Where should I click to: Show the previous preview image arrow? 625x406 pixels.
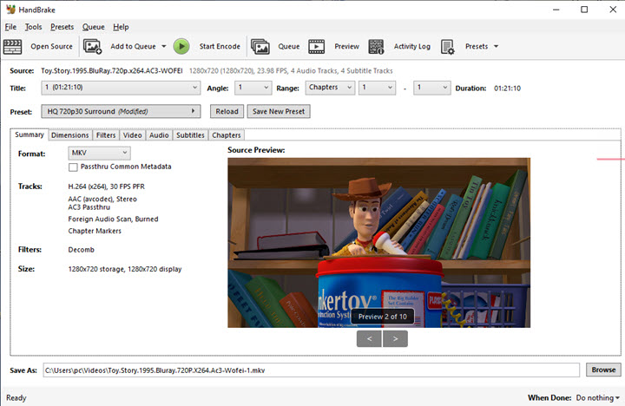(368, 338)
